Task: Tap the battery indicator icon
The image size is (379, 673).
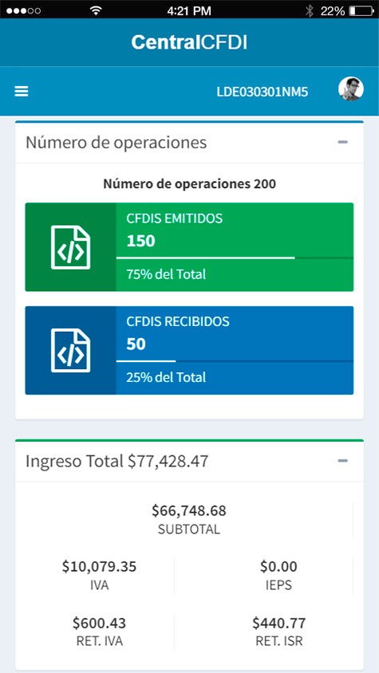Action: pos(361,10)
